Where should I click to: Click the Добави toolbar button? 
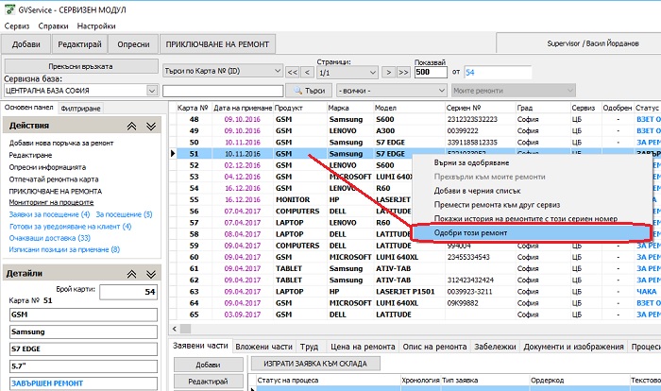26,44
